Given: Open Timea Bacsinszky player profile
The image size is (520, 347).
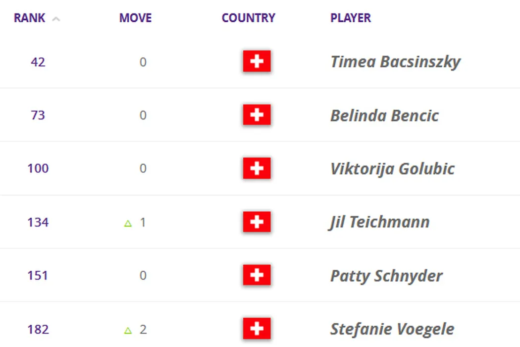Looking at the screenshot, I should click(x=395, y=62).
